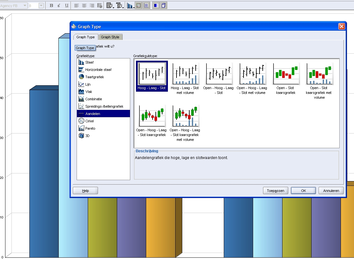Open the Graph Type tab

click(x=85, y=37)
